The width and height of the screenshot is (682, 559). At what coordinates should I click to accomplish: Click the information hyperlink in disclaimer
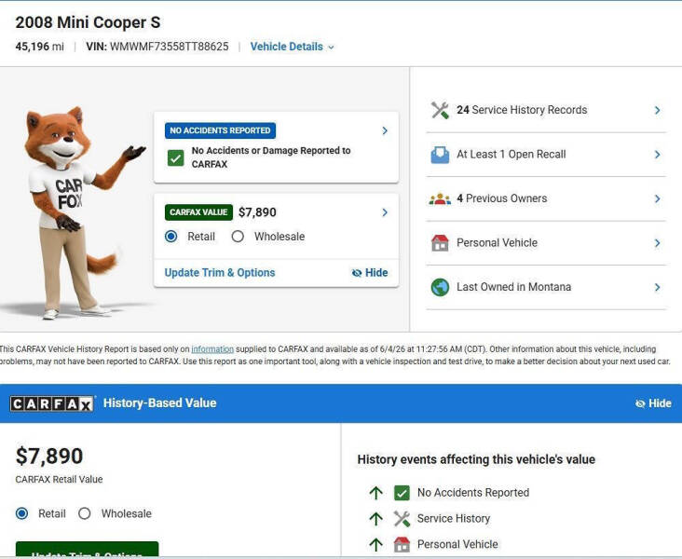[212, 348]
